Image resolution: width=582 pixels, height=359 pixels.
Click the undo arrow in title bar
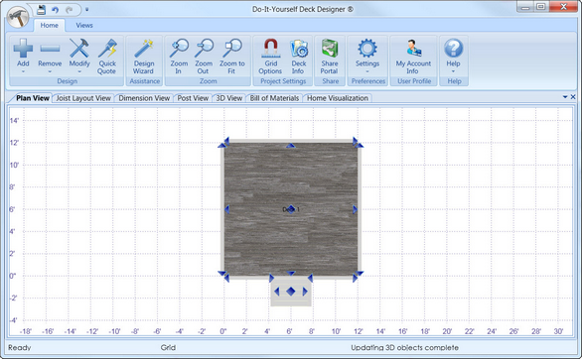pyautogui.click(x=56, y=10)
